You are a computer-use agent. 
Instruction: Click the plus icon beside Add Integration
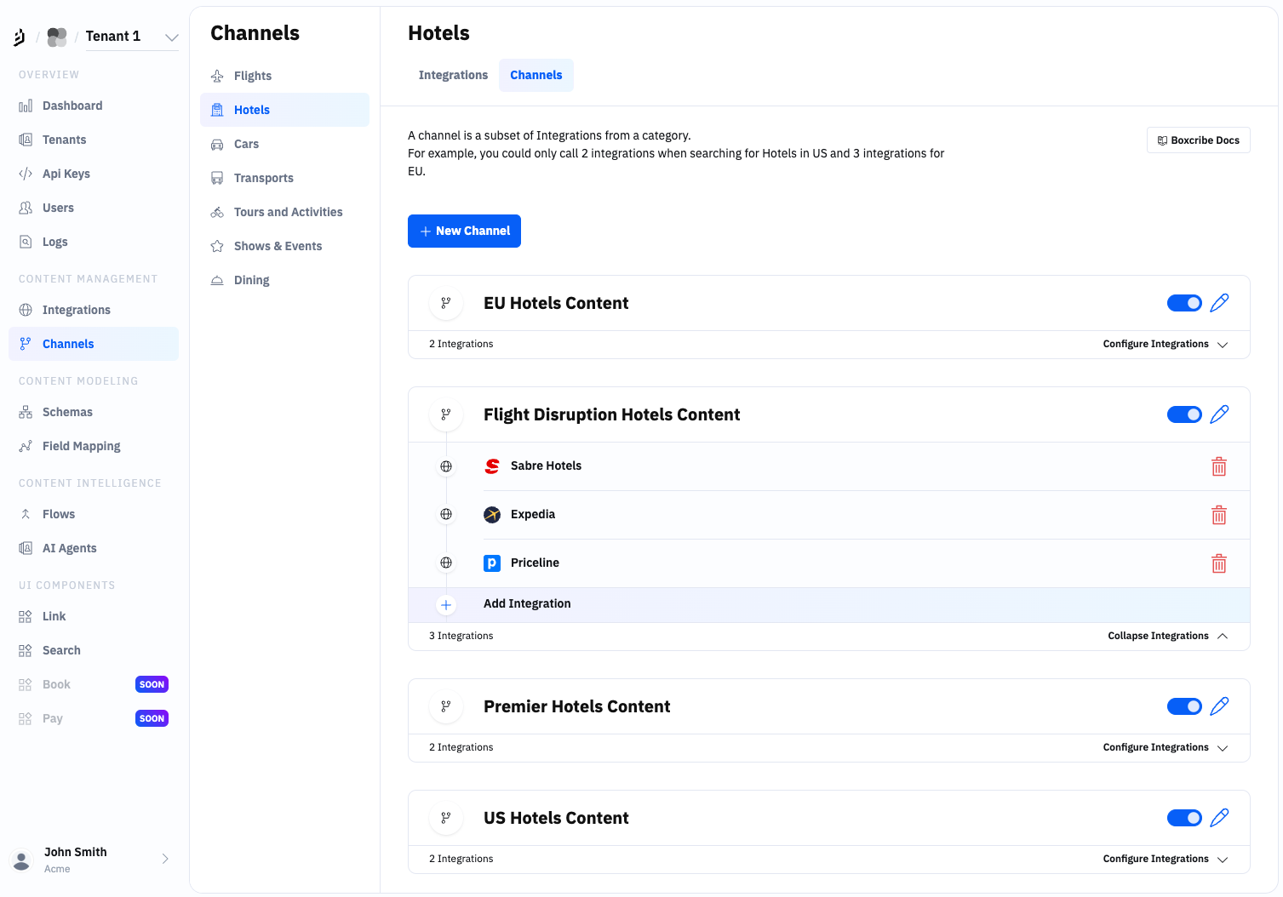pyautogui.click(x=446, y=605)
